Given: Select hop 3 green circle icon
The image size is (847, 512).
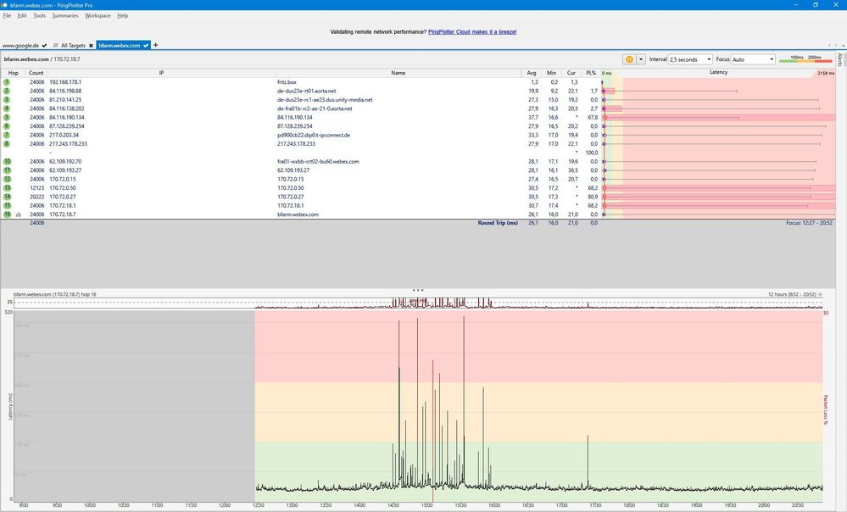Looking at the screenshot, I should pyautogui.click(x=7, y=100).
